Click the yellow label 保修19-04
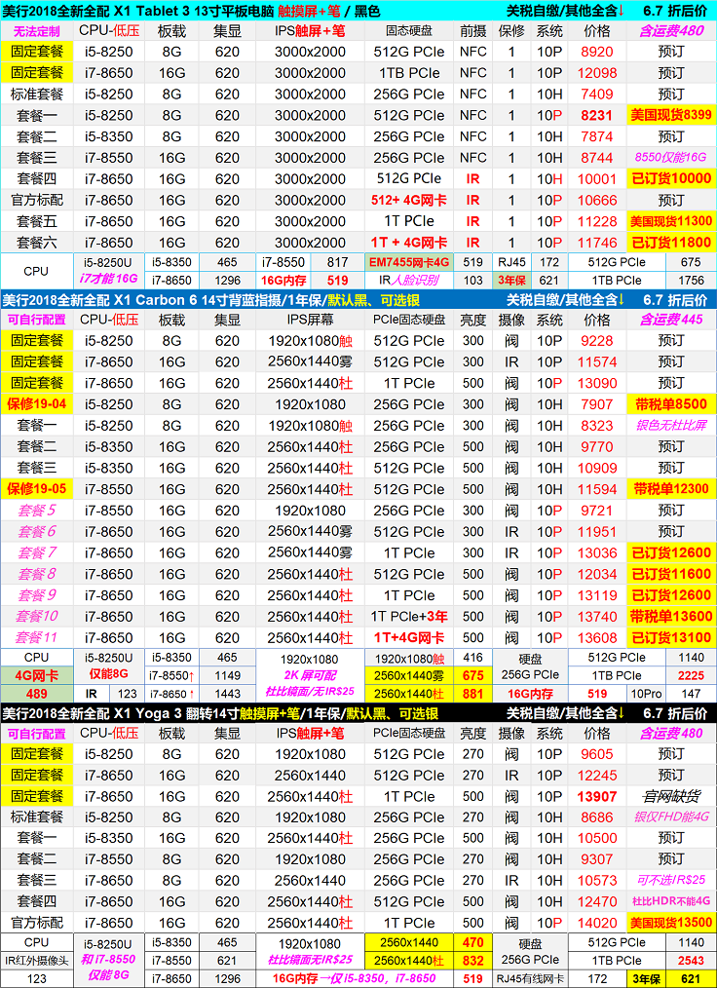The width and height of the screenshot is (717, 988). tap(37, 404)
